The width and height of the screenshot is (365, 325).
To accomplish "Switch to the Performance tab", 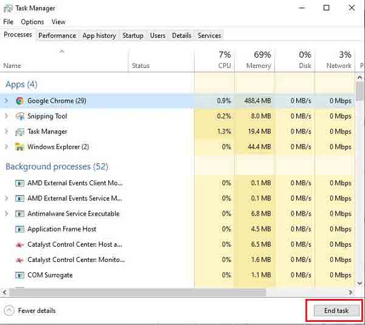I will (x=57, y=36).
